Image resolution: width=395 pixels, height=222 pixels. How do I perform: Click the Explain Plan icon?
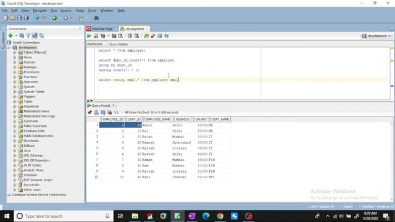tap(102, 36)
